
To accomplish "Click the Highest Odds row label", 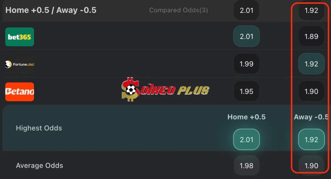I will coord(39,128).
